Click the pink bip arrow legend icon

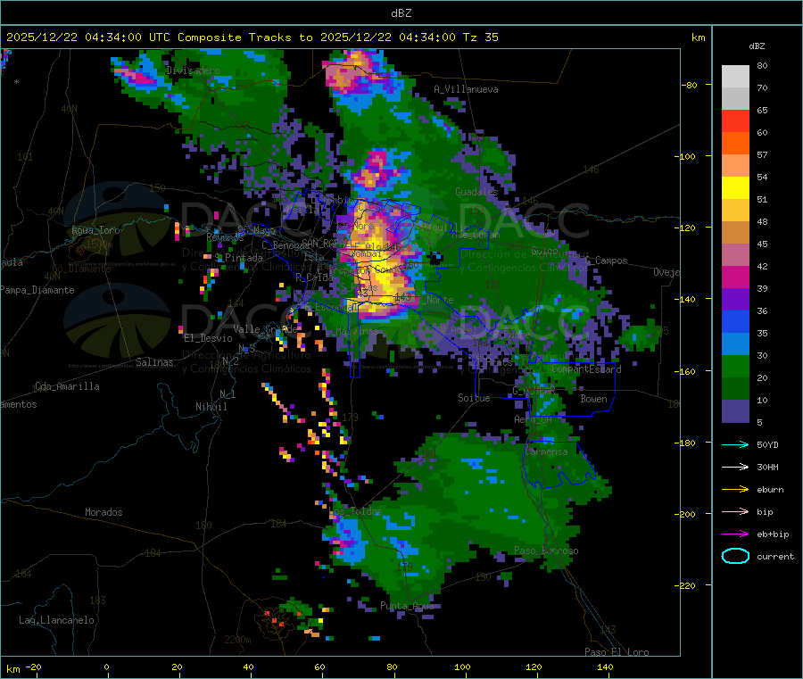tap(735, 511)
